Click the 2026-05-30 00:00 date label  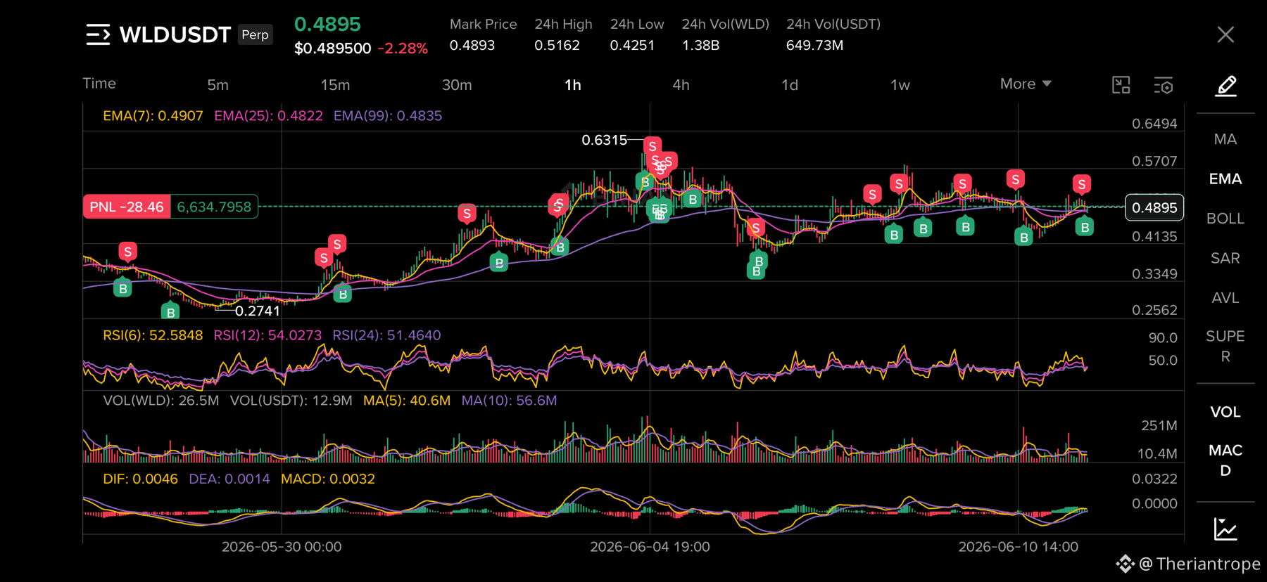[x=282, y=547]
